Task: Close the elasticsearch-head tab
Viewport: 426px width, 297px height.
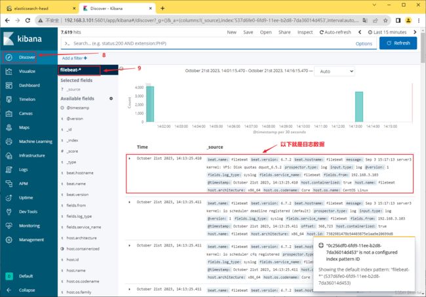Action: [74, 9]
